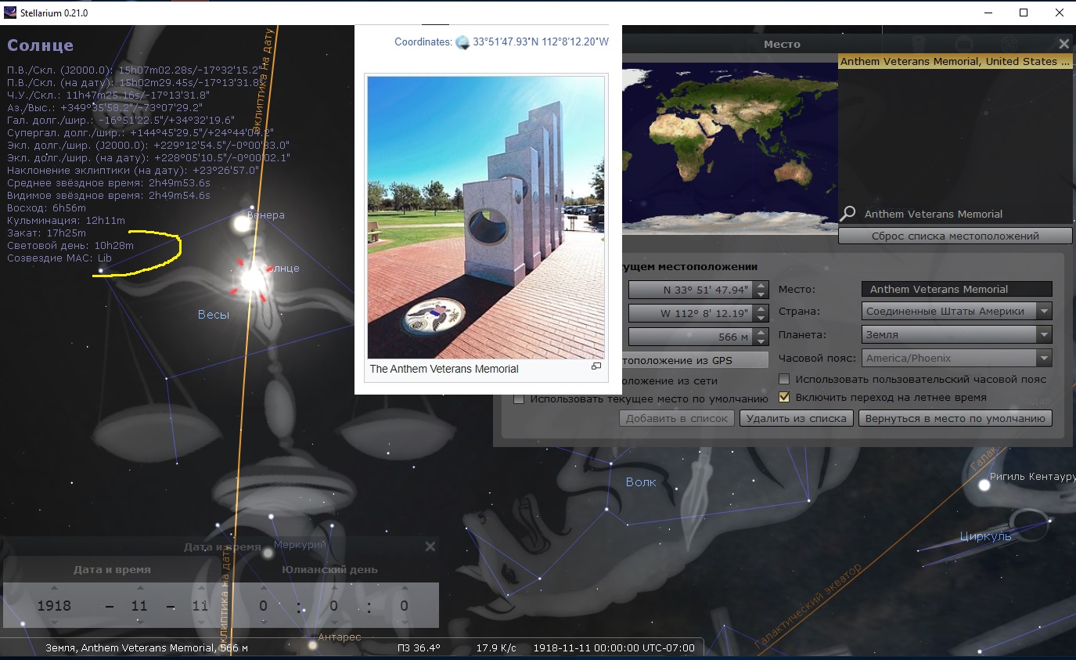The image size is (1076, 660).
Task: Click the status bar field of view ПЗ 36.4°
Action: [x=419, y=647]
